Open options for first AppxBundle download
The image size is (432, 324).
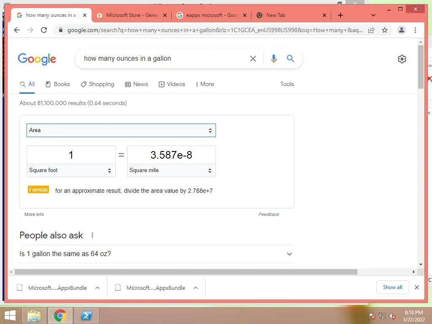97,288
